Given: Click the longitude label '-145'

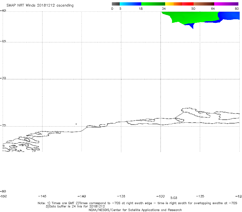Looking at the screenshot, I should (42, 196).
